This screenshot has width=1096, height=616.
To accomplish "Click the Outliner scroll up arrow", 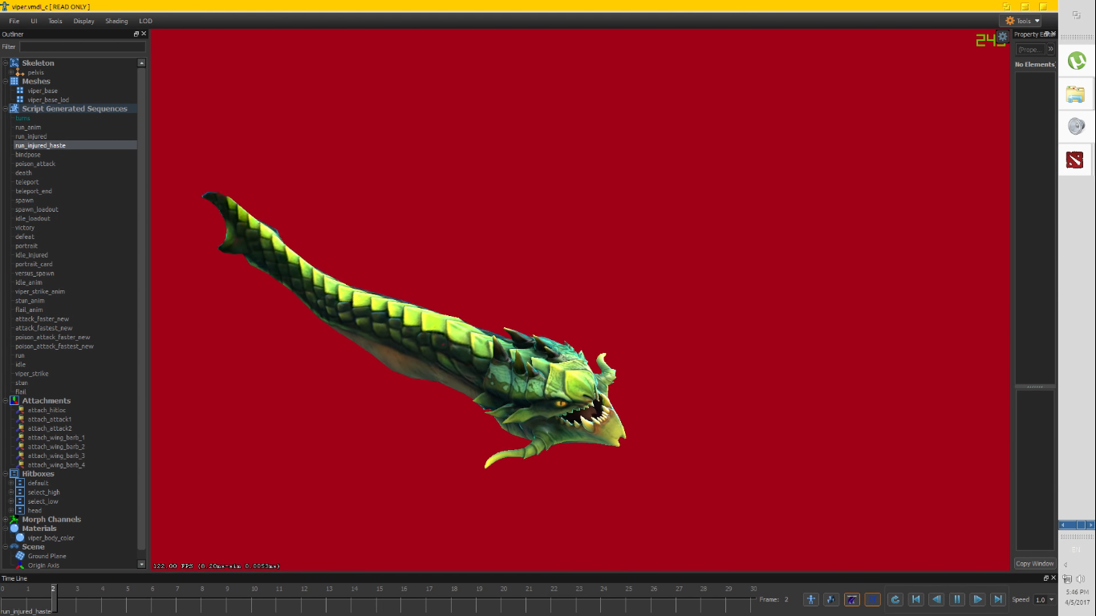I will (x=142, y=63).
